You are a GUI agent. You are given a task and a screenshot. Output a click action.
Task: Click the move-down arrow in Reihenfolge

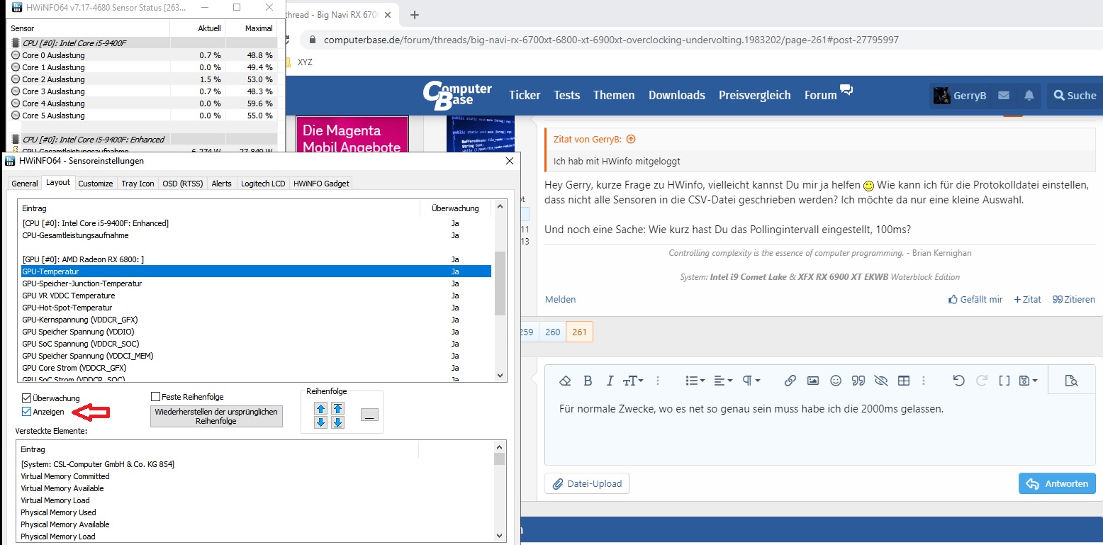click(320, 422)
